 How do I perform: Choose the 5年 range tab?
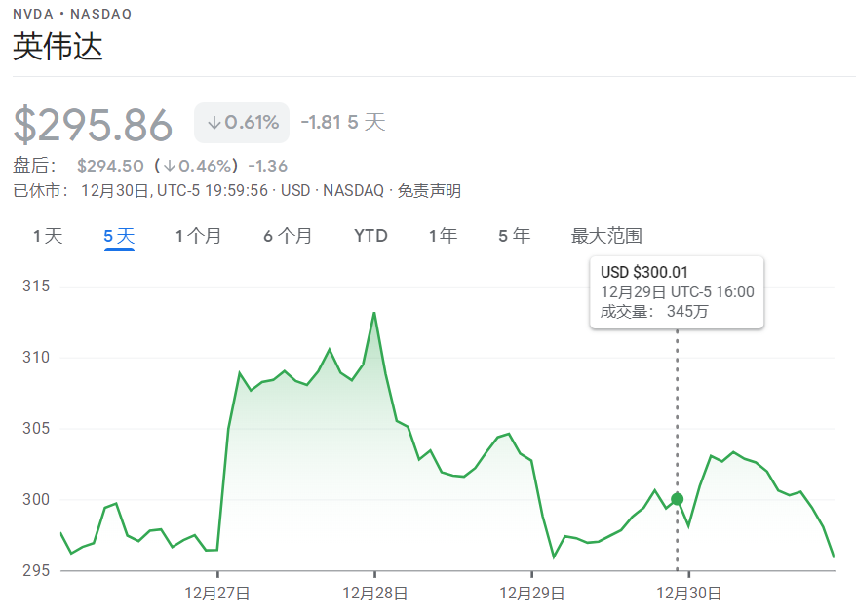514,236
